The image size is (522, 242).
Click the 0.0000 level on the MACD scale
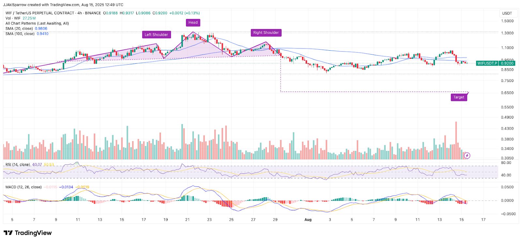point(507,201)
